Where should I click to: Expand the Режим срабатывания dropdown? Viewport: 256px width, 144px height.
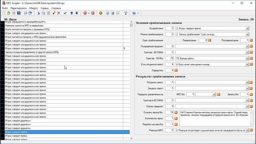[247, 34]
